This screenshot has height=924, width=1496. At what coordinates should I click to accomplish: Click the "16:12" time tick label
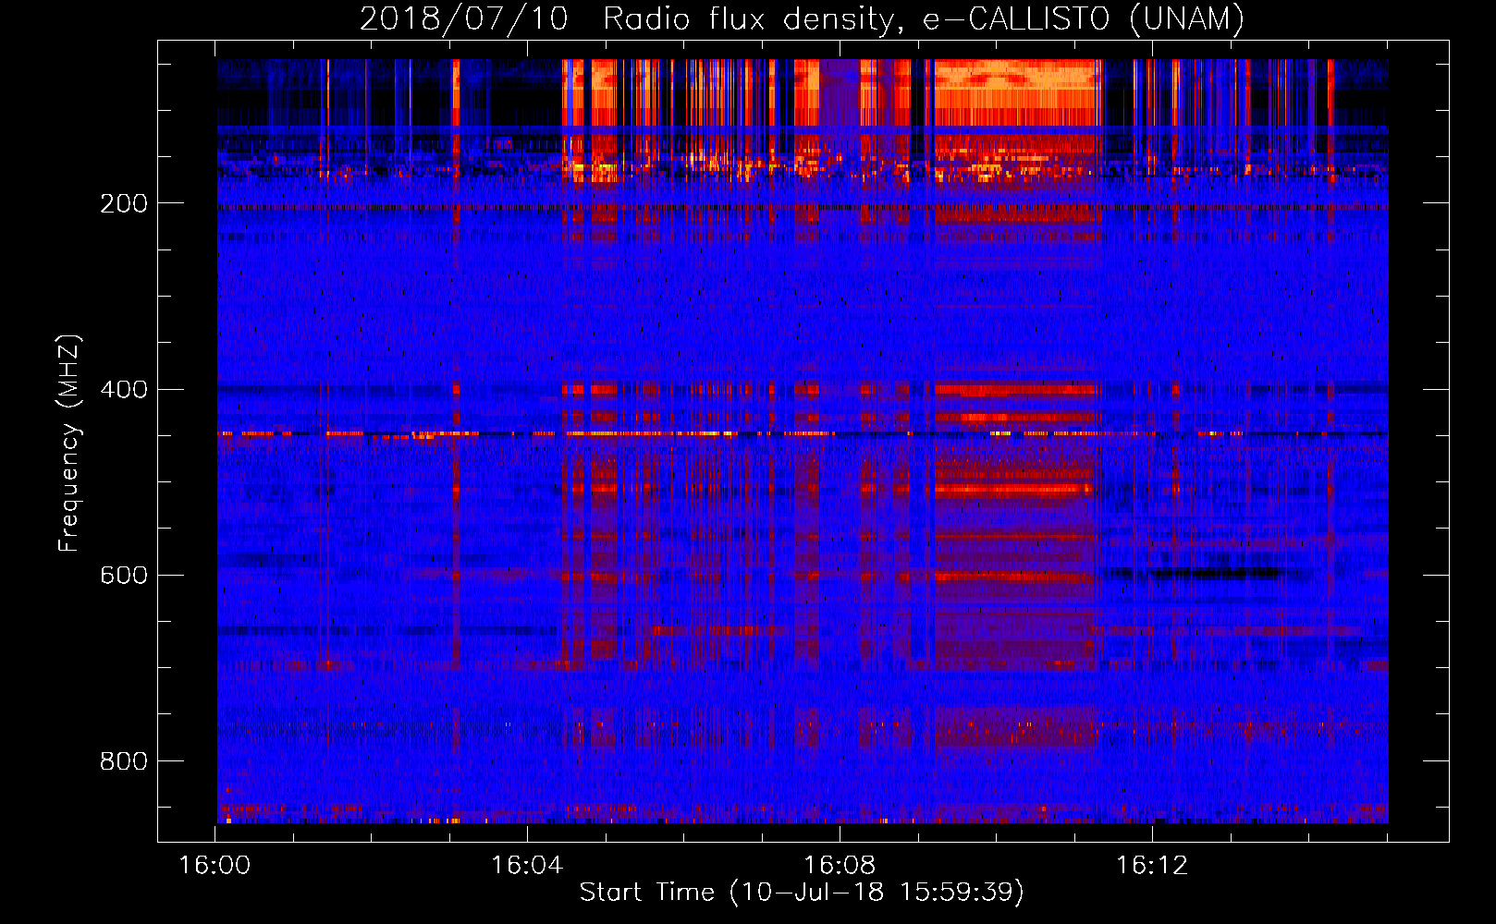(x=1152, y=865)
